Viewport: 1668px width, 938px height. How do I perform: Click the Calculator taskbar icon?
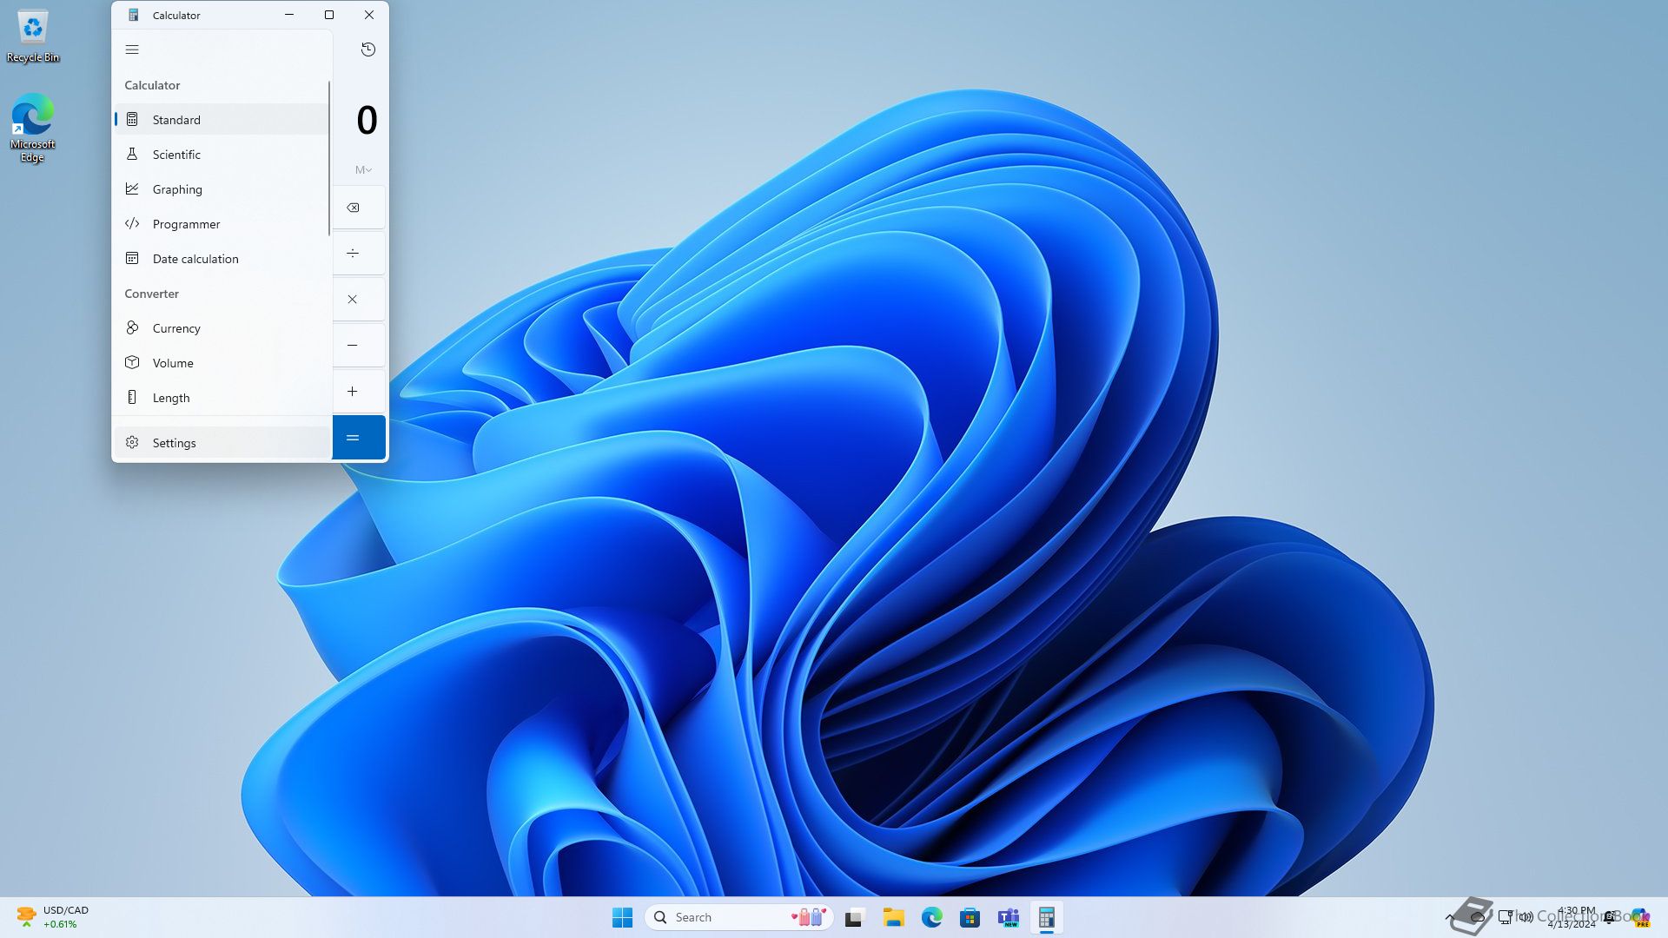1046,917
